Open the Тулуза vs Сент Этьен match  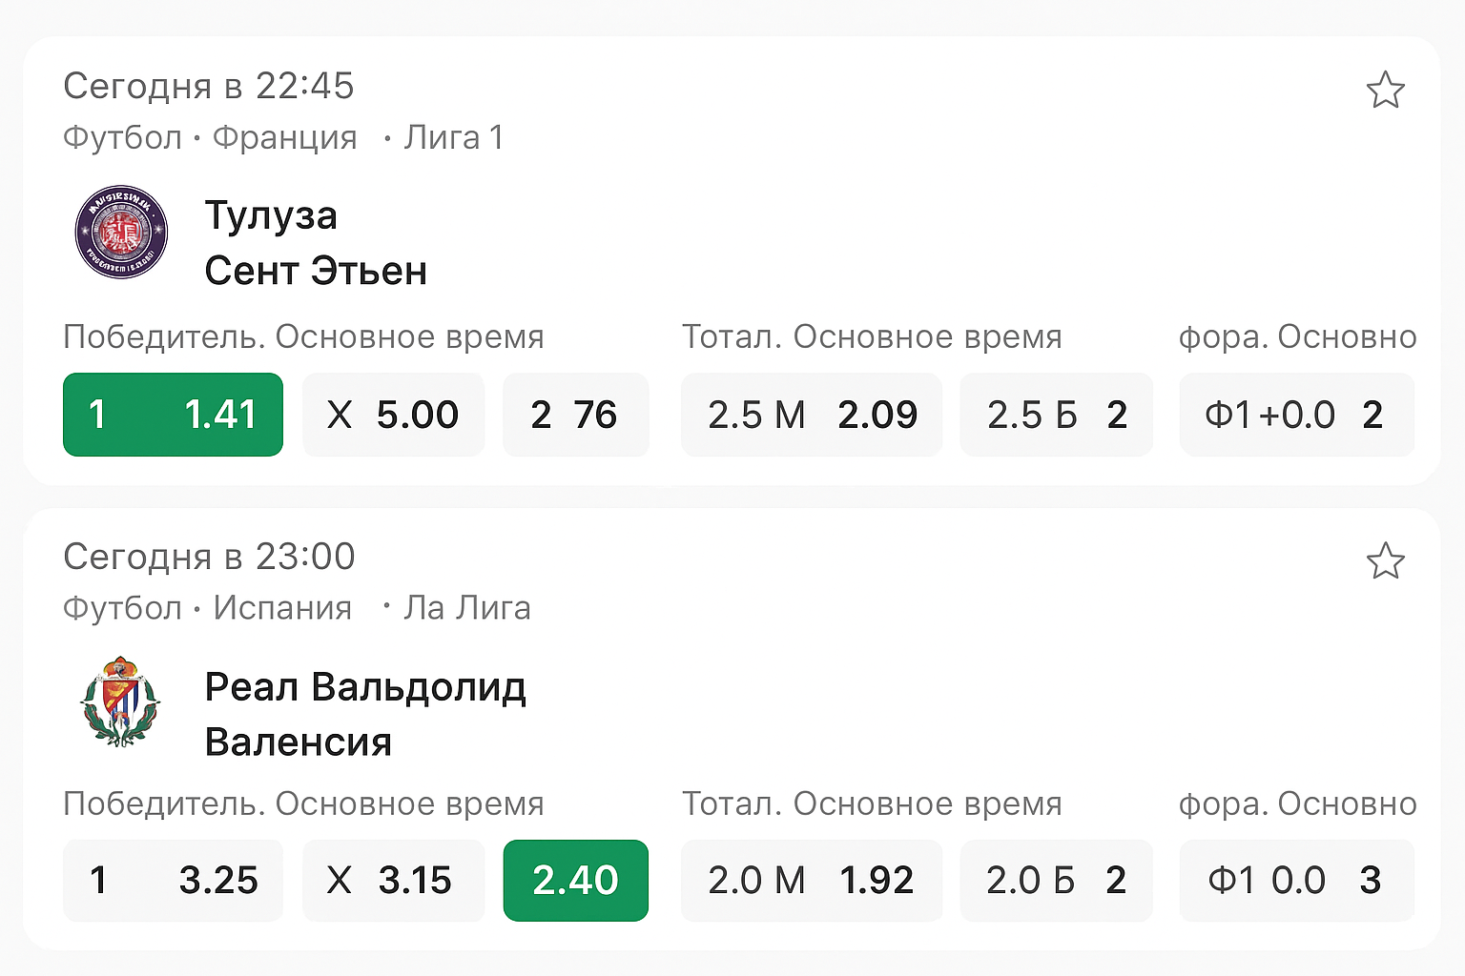click(316, 244)
